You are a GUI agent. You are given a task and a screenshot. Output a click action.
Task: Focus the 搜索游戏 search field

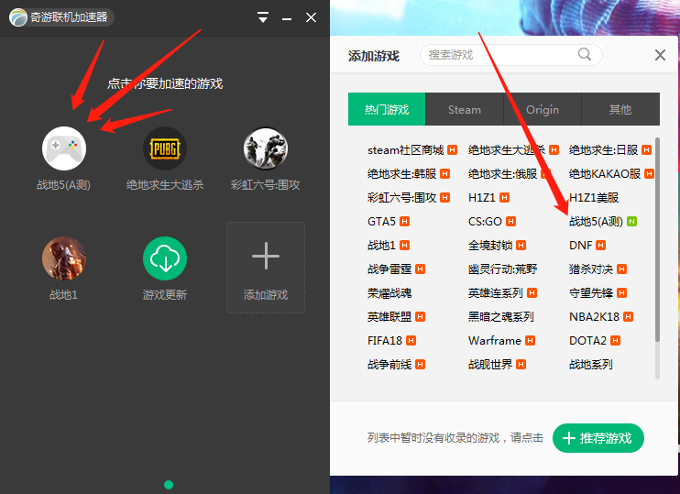(510, 55)
